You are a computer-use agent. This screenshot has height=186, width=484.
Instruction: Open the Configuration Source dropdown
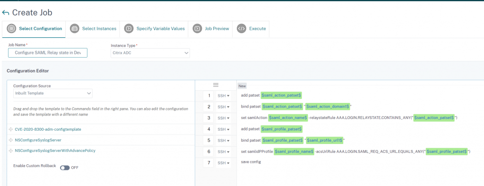(x=53, y=93)
